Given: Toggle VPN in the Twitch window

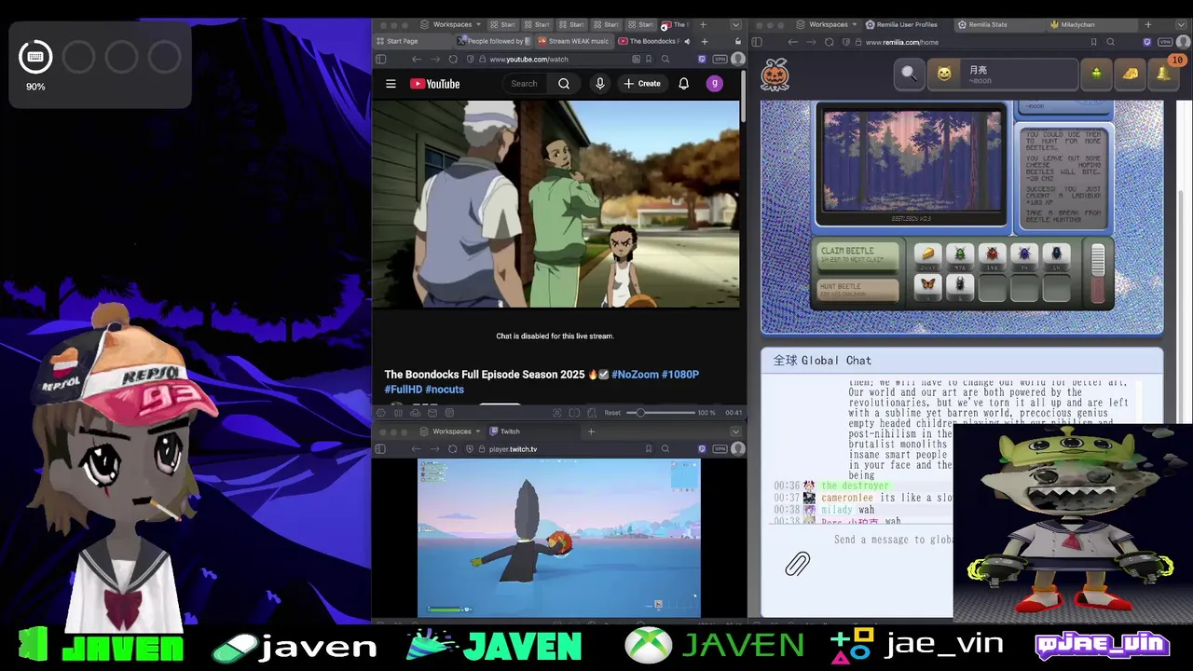Looking at the screenshot, I should click(720, 449).
